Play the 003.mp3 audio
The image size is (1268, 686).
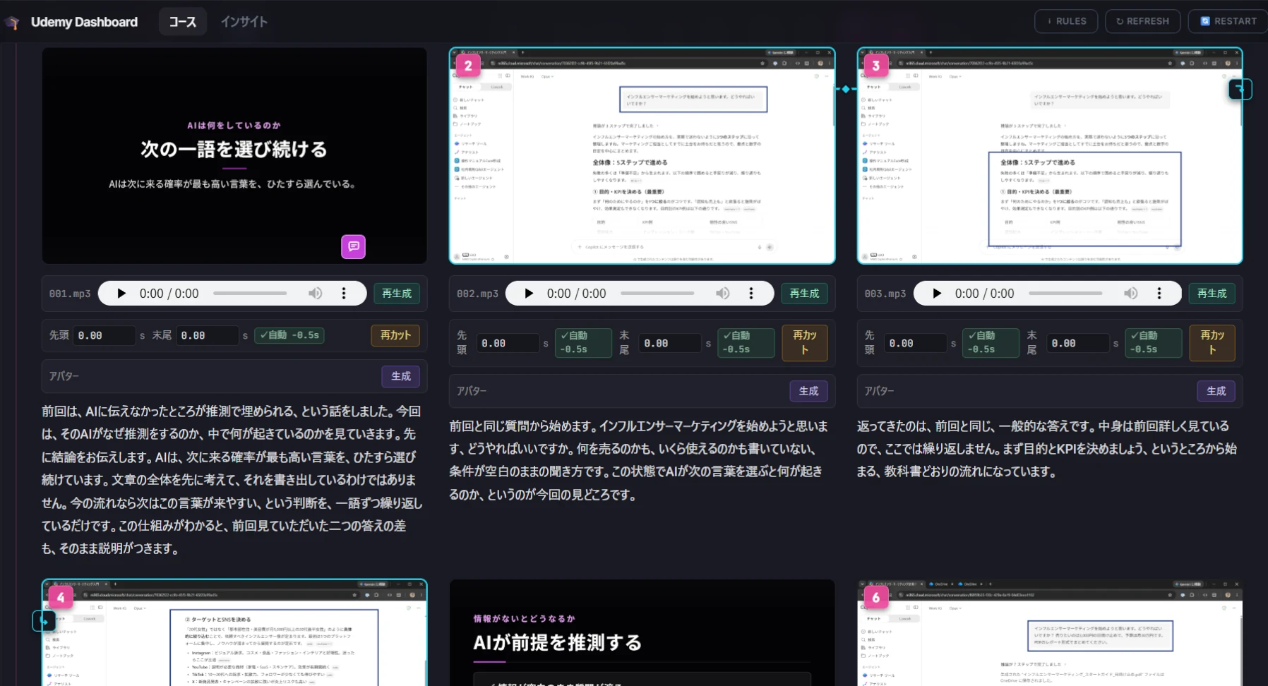tap(937, 294)
